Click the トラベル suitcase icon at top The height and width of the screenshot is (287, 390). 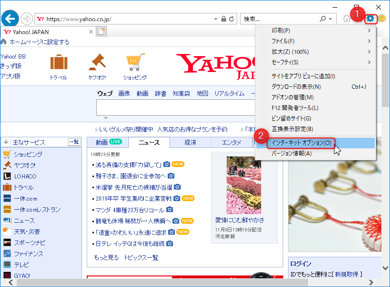coord(59,62)
